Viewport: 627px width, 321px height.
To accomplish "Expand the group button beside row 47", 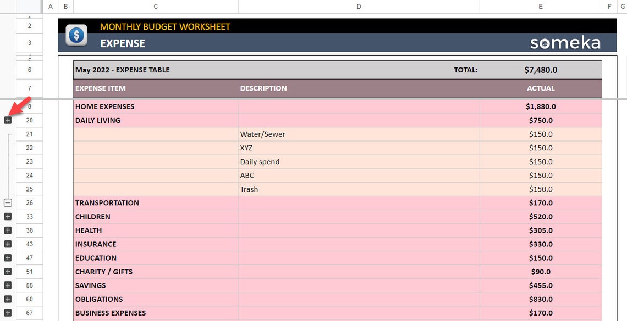I will (x=8, y=257).
